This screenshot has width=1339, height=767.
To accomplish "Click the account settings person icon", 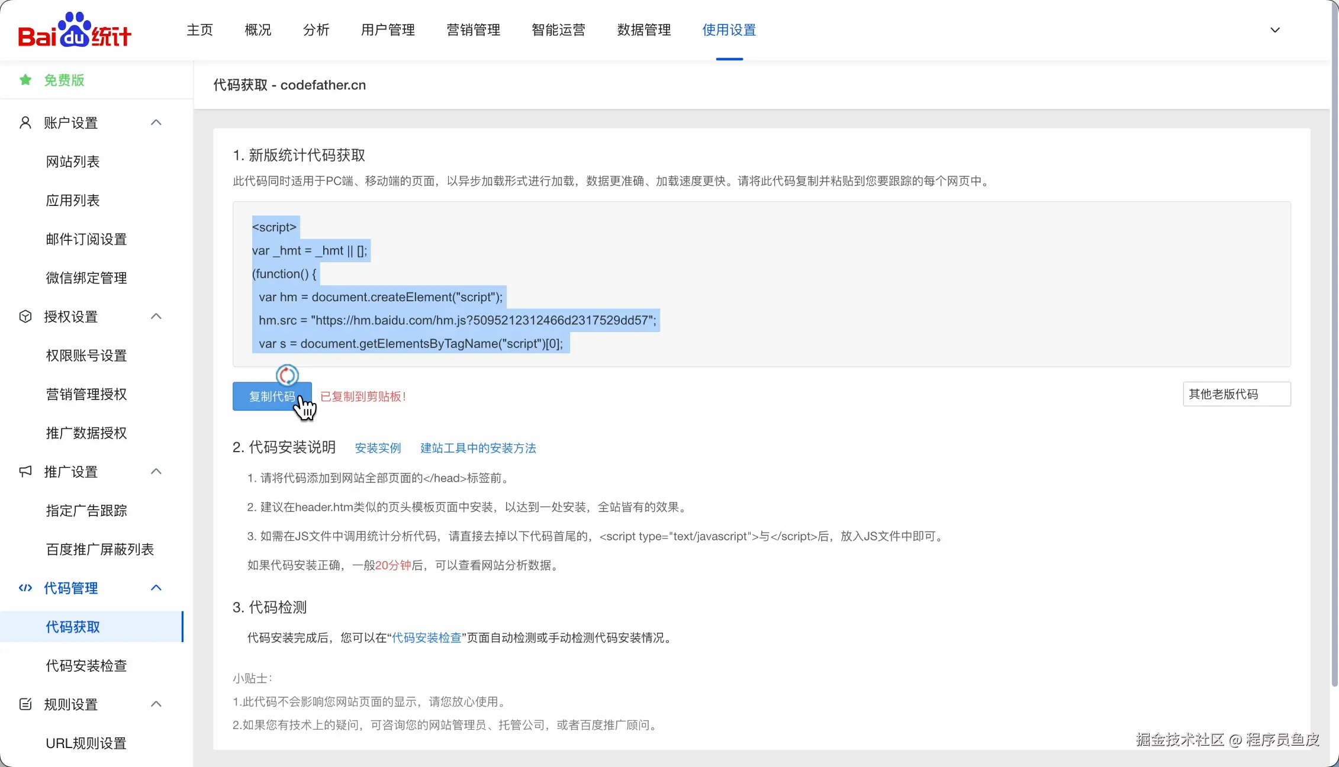I will click(25, 123).
